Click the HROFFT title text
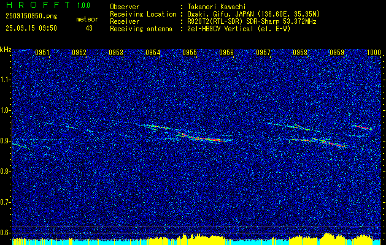Screen dimensions: 386x245 coord(38,5)
